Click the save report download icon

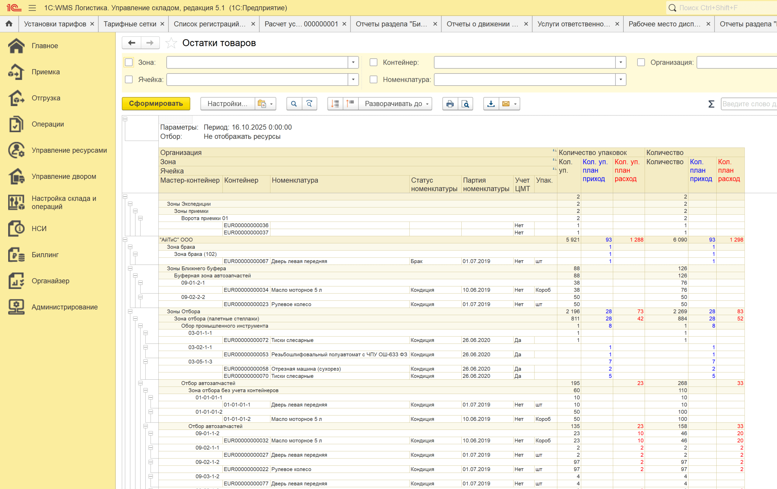[x=491, y=104]
